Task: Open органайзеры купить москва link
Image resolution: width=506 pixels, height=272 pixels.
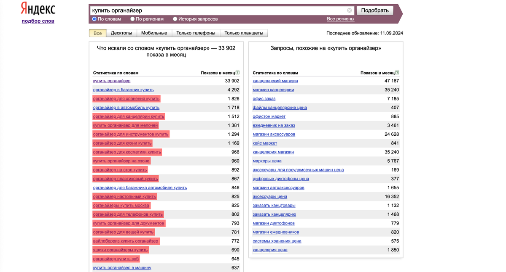Action: click(121, 206)
